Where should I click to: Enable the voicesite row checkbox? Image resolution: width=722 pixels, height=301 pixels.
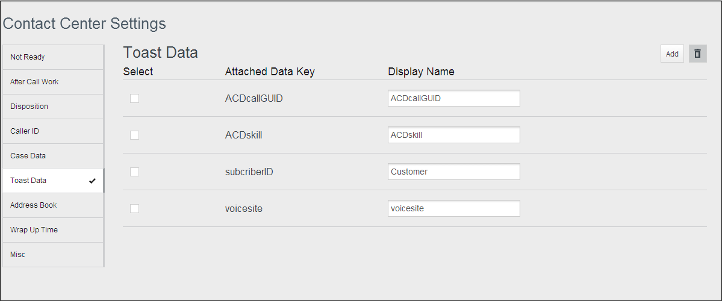pyautogui.click(x=135, y=208)
